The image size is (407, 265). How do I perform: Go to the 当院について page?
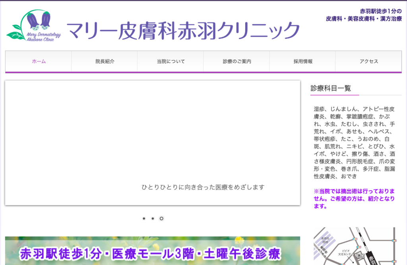pyautogui.click(x=171, y=61)
